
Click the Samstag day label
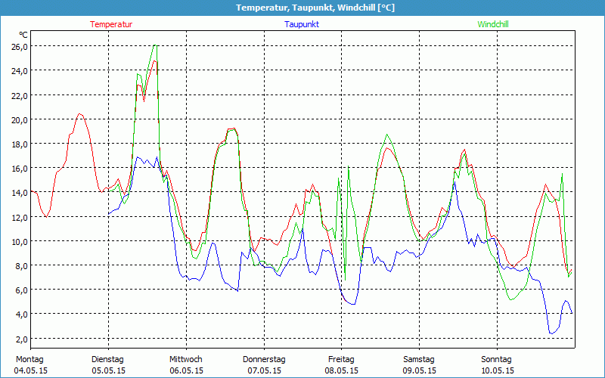click(x=419, y=360)
